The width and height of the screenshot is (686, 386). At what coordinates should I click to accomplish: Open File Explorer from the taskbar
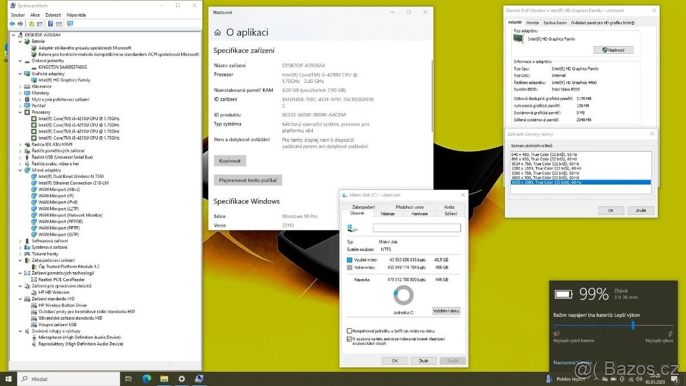point(164,379)
